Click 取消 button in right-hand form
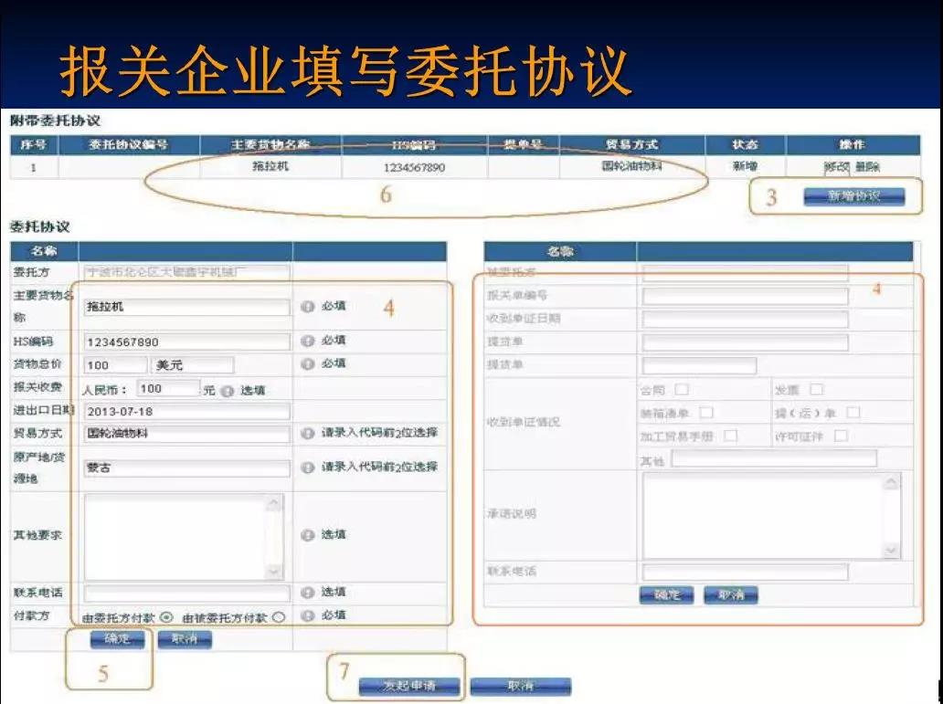Screen dimensions: 943x704 (x=731, y=595)
